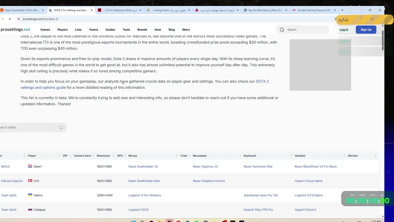Screen dimensions: 394x222
Task: Close the Analog Switch tab
Action: (189, 10)
